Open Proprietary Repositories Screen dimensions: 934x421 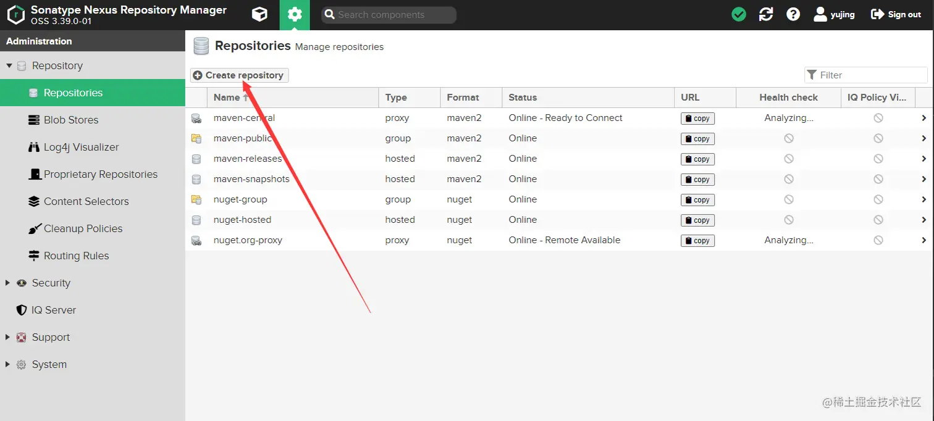tap(93, 174)
